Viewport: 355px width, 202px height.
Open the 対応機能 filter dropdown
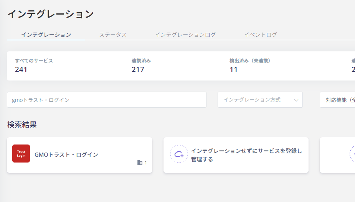[337, 100]
